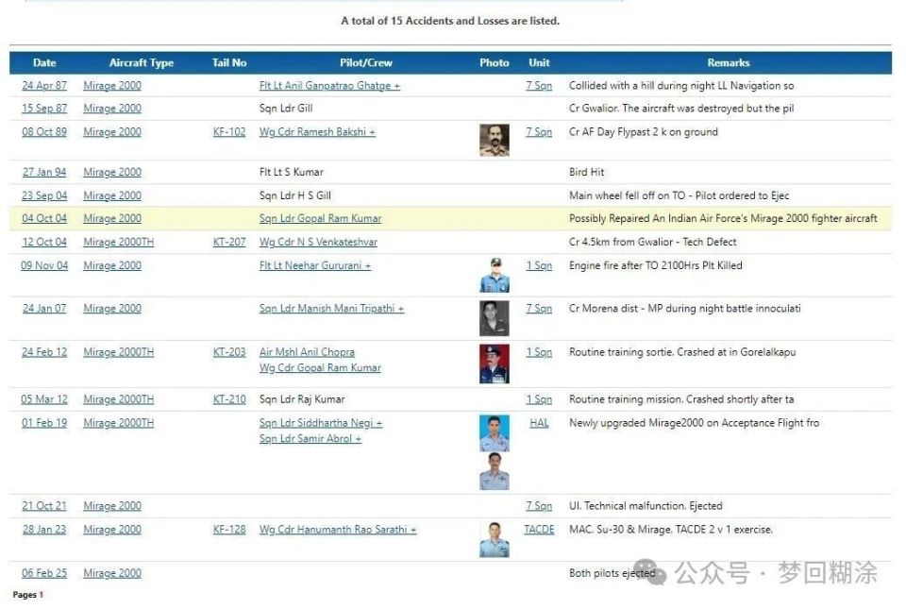Open Wg Cdr Gopal Ram Kumar link

[x=320, y=368]
